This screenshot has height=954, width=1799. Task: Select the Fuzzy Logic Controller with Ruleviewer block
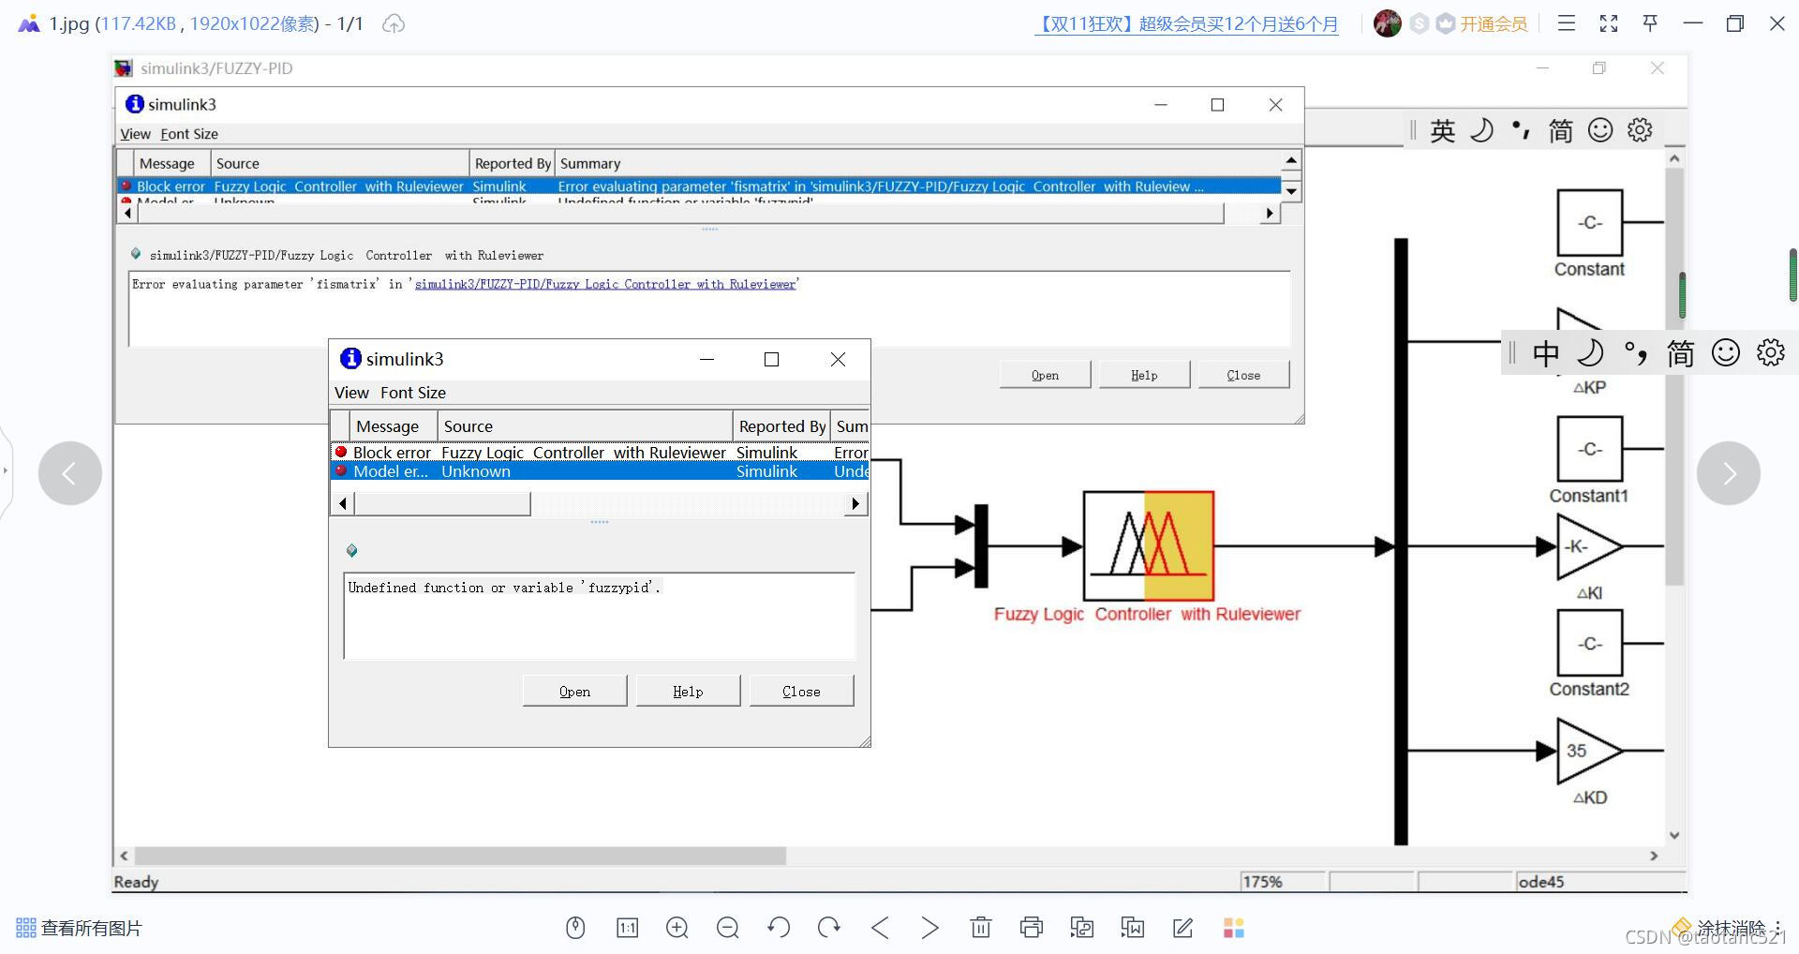[1149, 545]
